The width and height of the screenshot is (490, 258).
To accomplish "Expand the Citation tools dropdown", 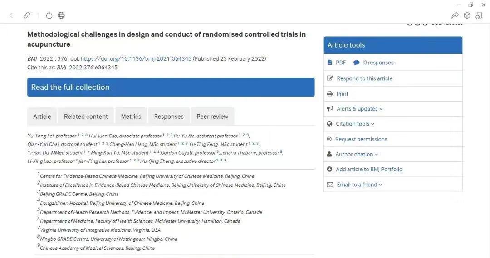I will (x=355, y=124).
